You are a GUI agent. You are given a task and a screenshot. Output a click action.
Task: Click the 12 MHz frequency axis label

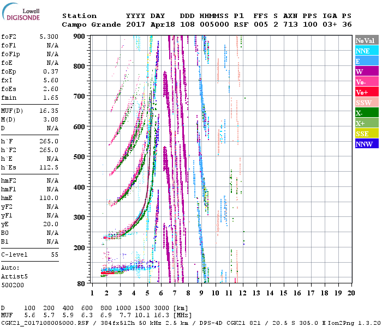pos(242,293)
